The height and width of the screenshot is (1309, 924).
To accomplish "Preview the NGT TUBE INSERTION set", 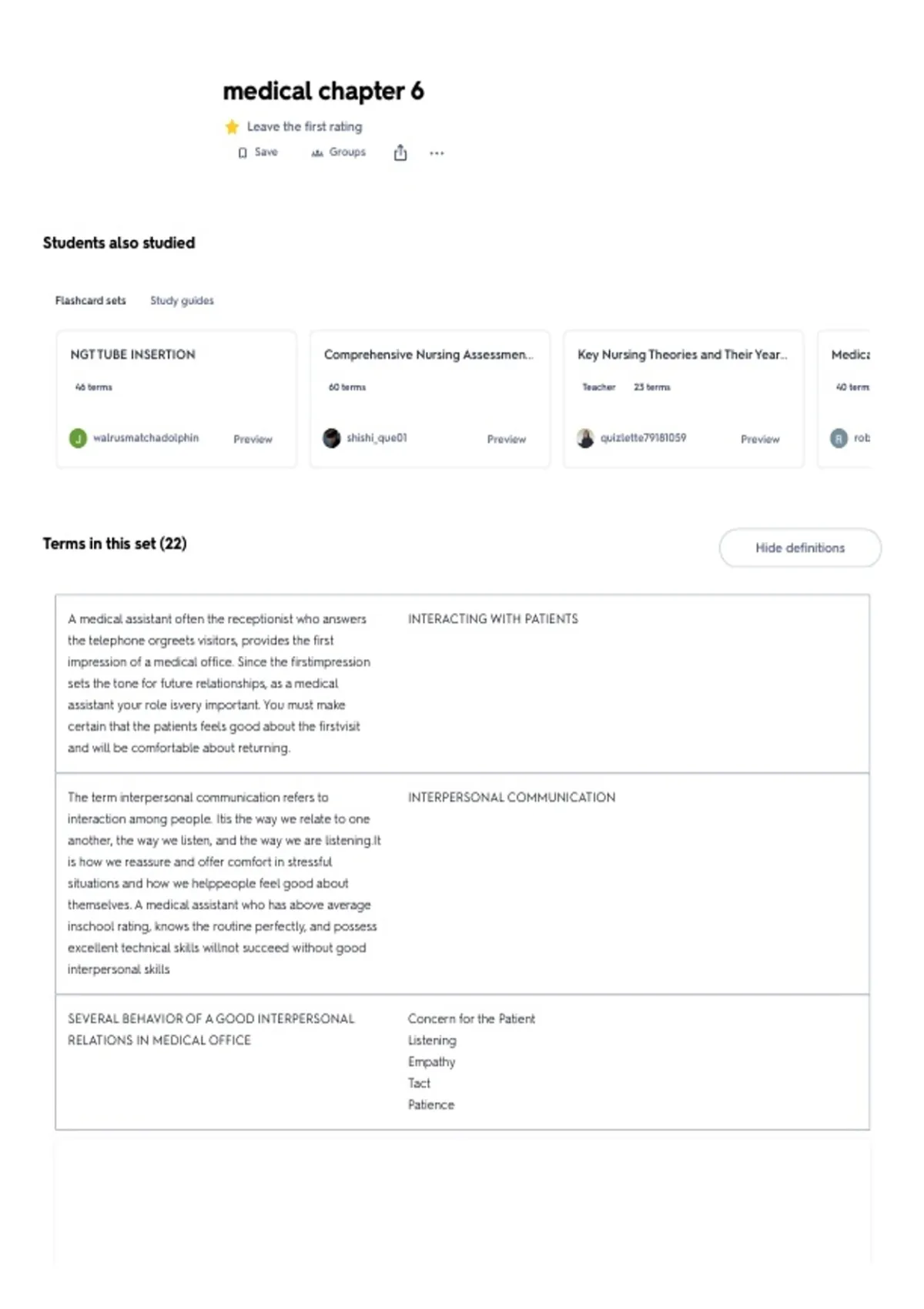I will click(253, 439).
